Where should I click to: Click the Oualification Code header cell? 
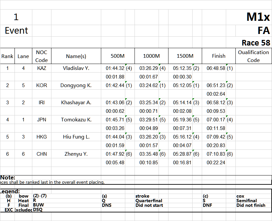click(253, 56)
